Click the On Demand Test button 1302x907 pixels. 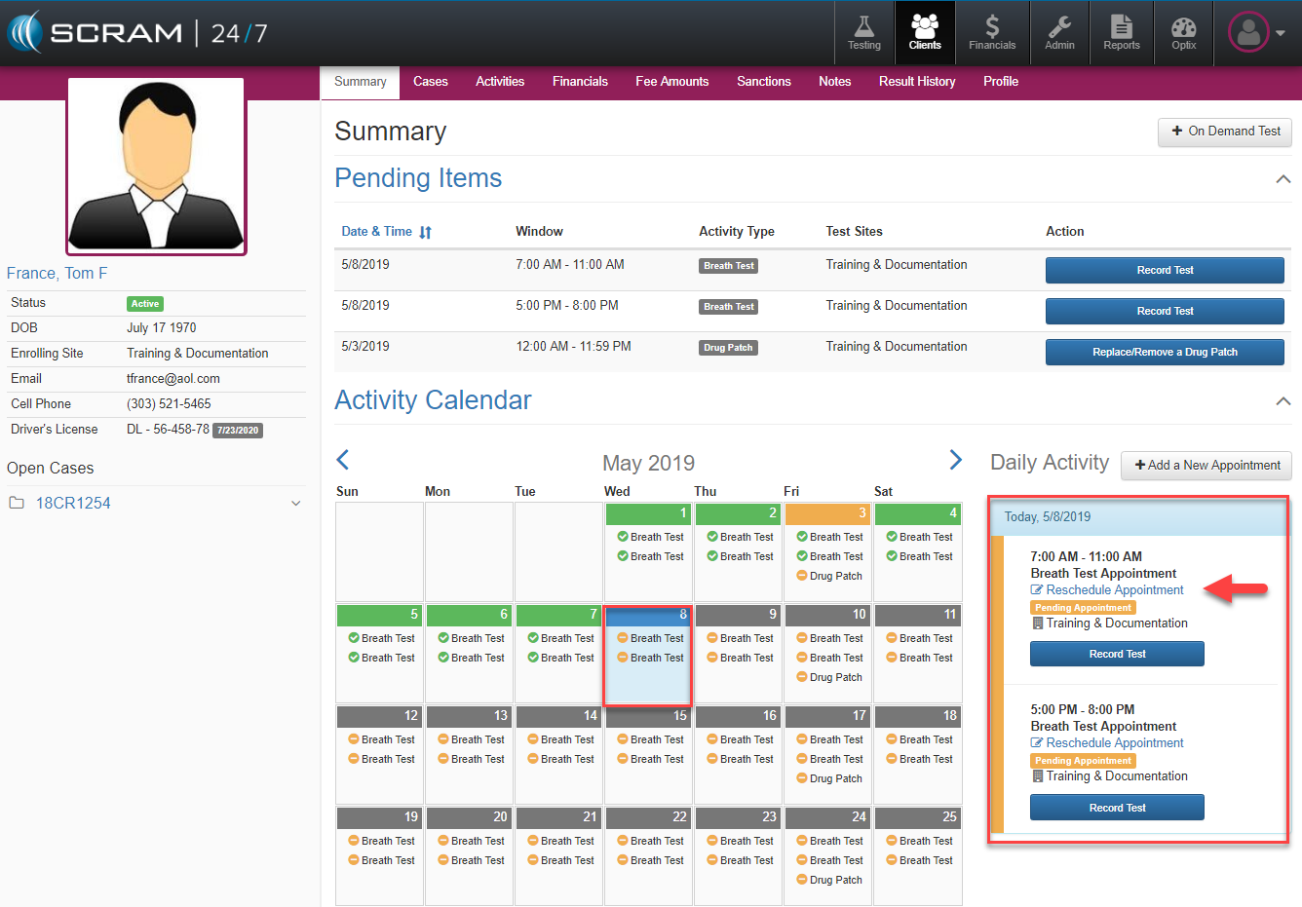pyautogui.click(x=1225, y=132)
